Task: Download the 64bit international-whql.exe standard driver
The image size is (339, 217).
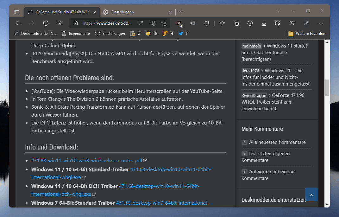Action: coord(121,173)
